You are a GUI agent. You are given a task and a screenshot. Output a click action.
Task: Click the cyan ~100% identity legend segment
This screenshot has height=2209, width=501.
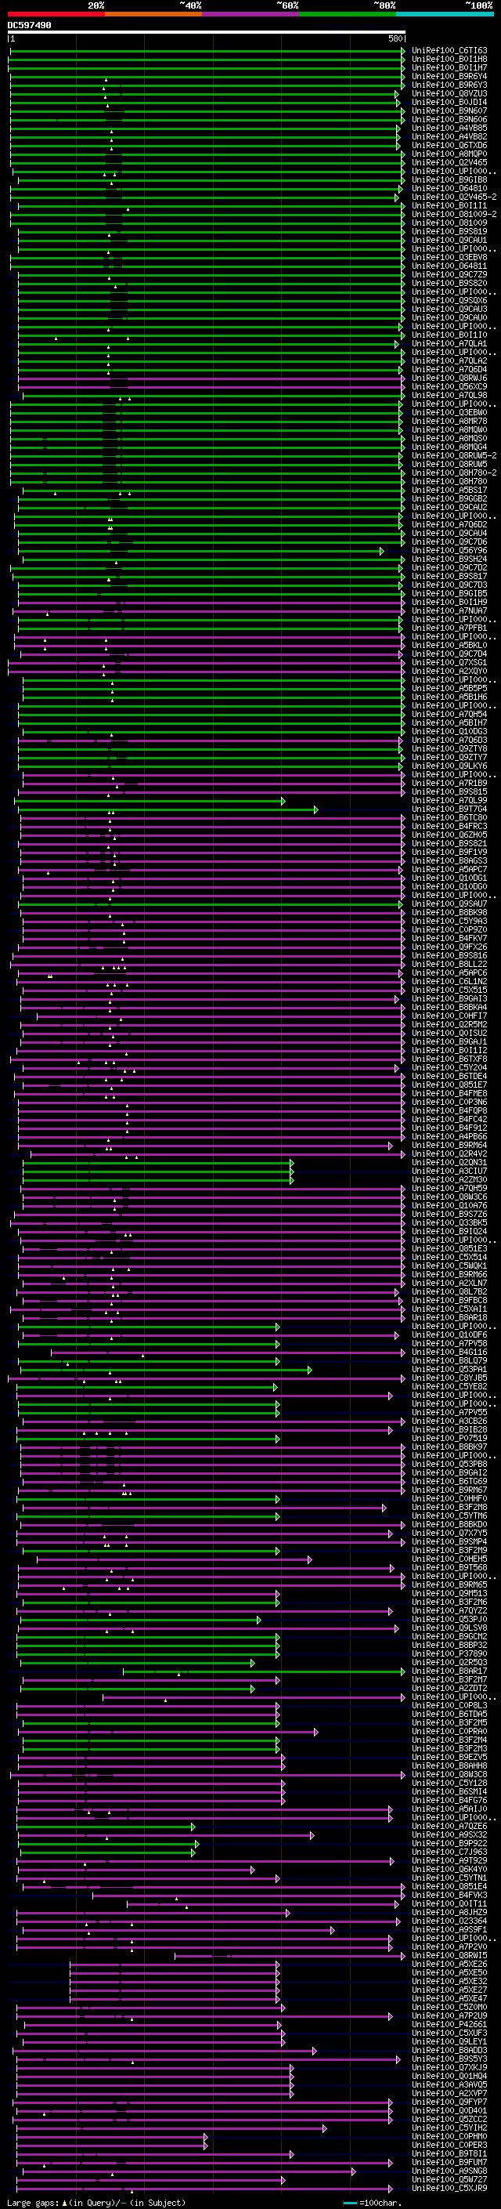[x=445, y=15]
